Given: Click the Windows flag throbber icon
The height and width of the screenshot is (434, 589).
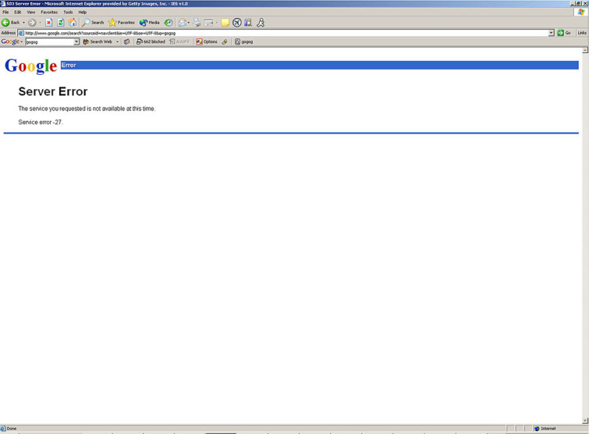Looking at the screenshot, I should point(581,12).
